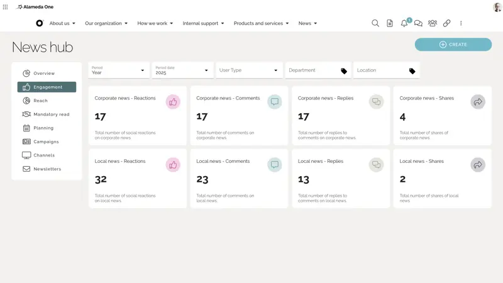
Task: Click 'Total number of shares of local news' text
Action: [429, 198]
